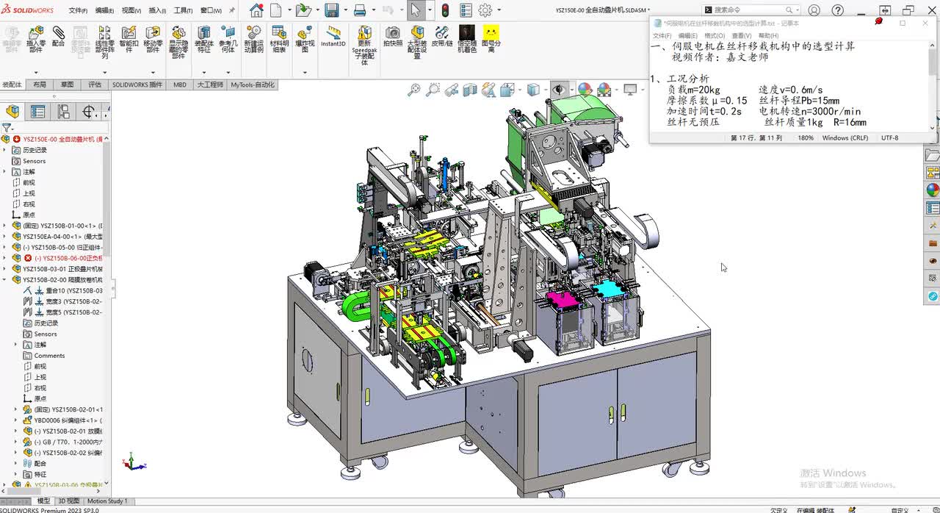Switch to the PropertyManager tab icon
The image size is (940, 513).
(x=38, y=112)
